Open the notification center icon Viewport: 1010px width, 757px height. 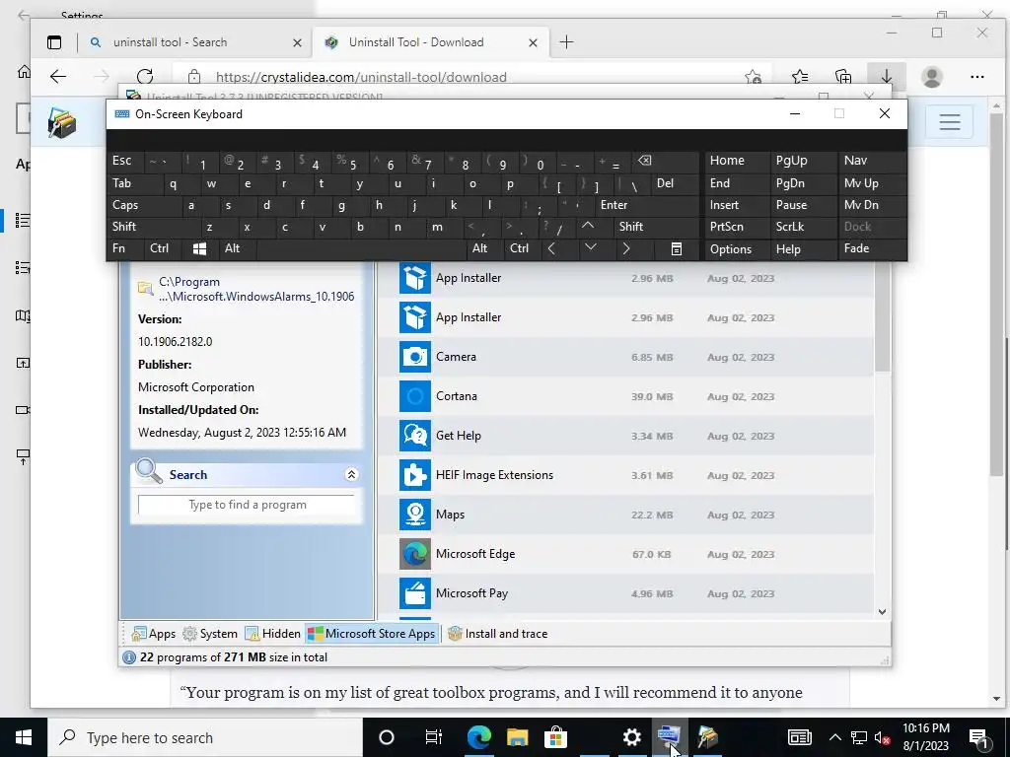point(979,737)
